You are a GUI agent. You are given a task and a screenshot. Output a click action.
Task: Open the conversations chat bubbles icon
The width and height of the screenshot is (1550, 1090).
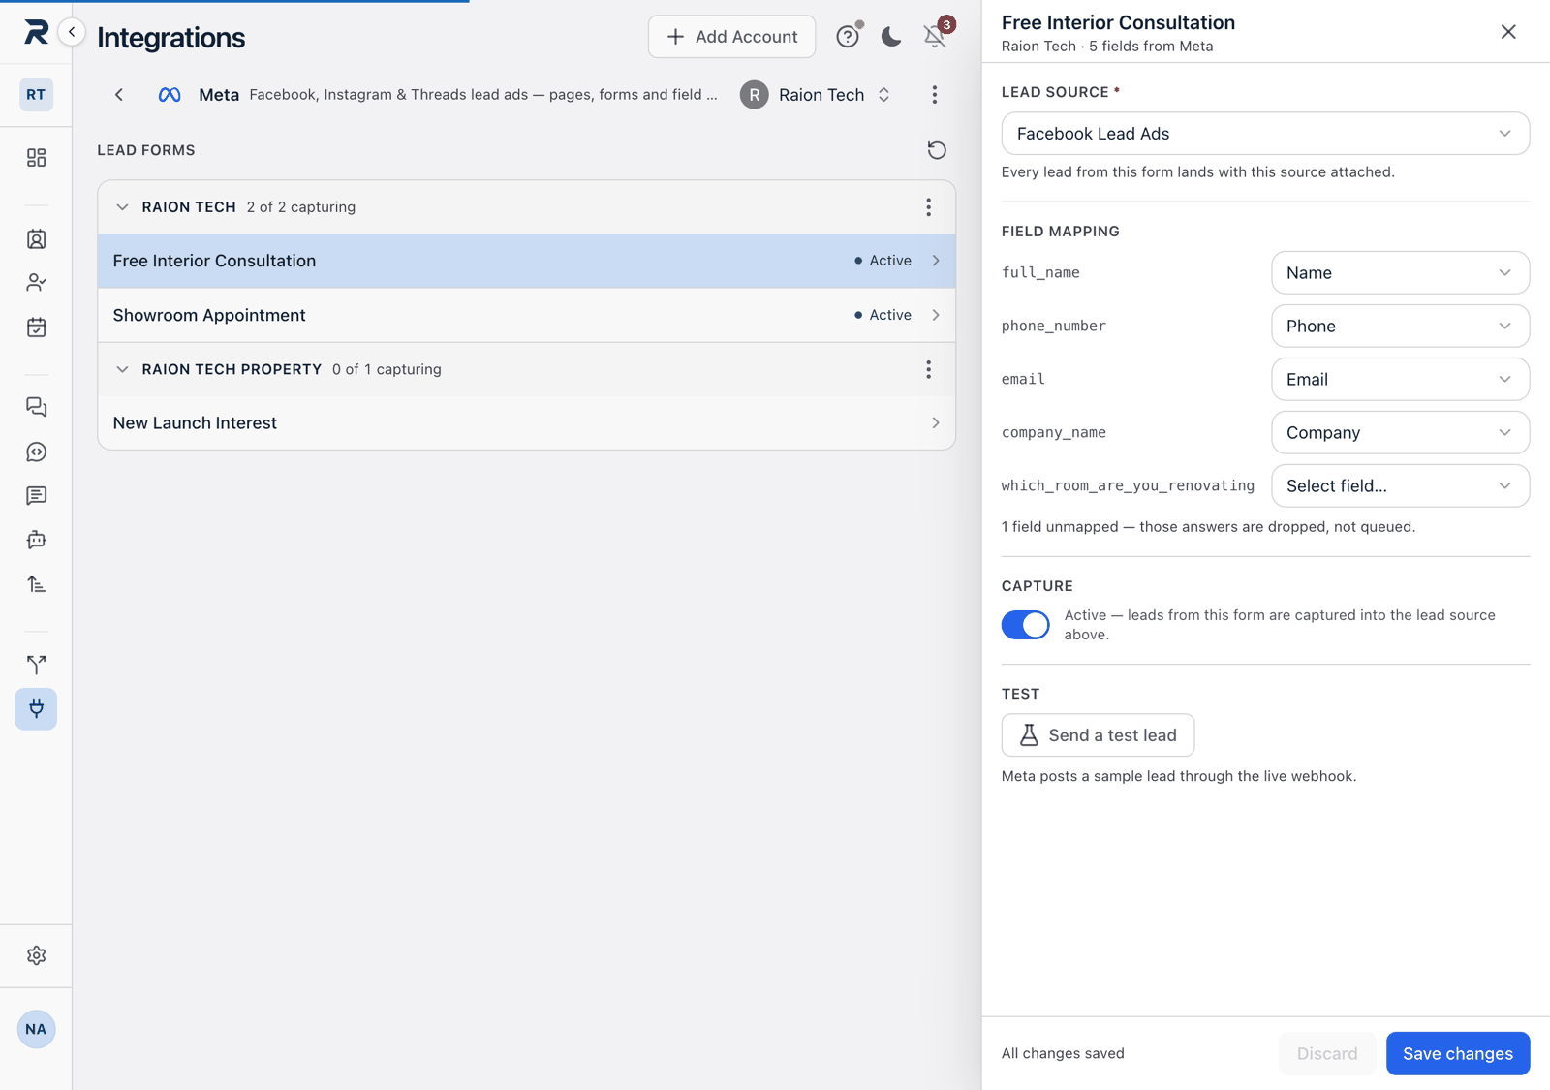[x=36, y=407]
